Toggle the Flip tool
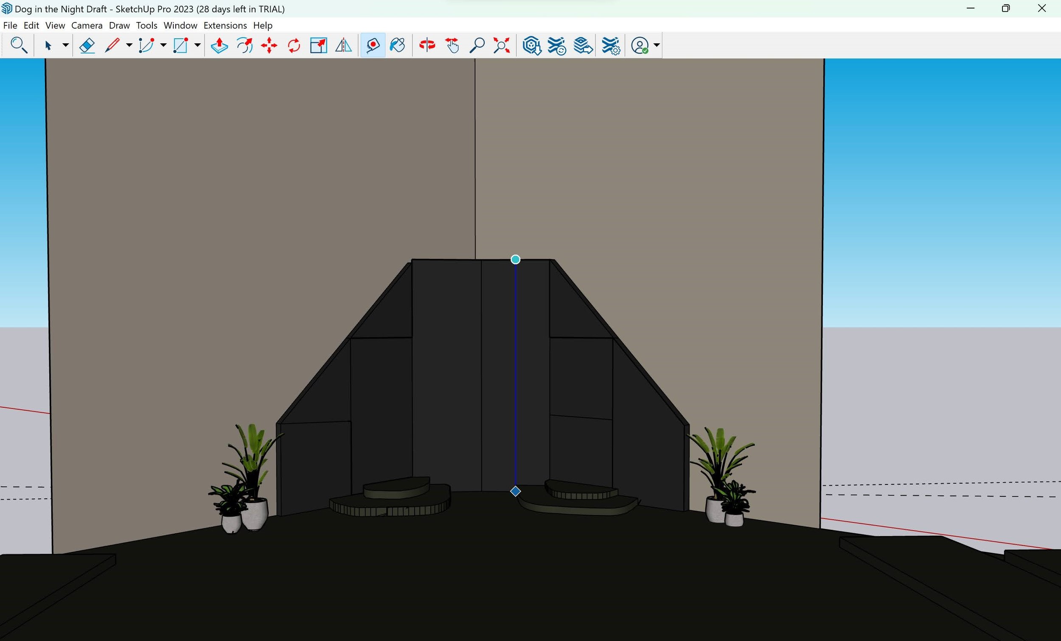1061x641 pixels. pos(343,45)
